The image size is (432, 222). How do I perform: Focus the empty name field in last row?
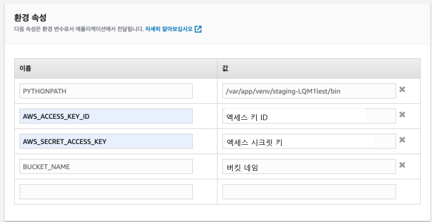[106, 192]
